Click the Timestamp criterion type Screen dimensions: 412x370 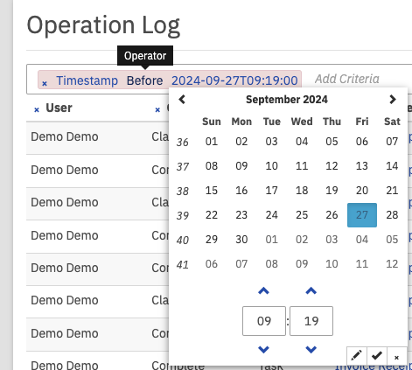pyautogui.click(x=87, y=80)
